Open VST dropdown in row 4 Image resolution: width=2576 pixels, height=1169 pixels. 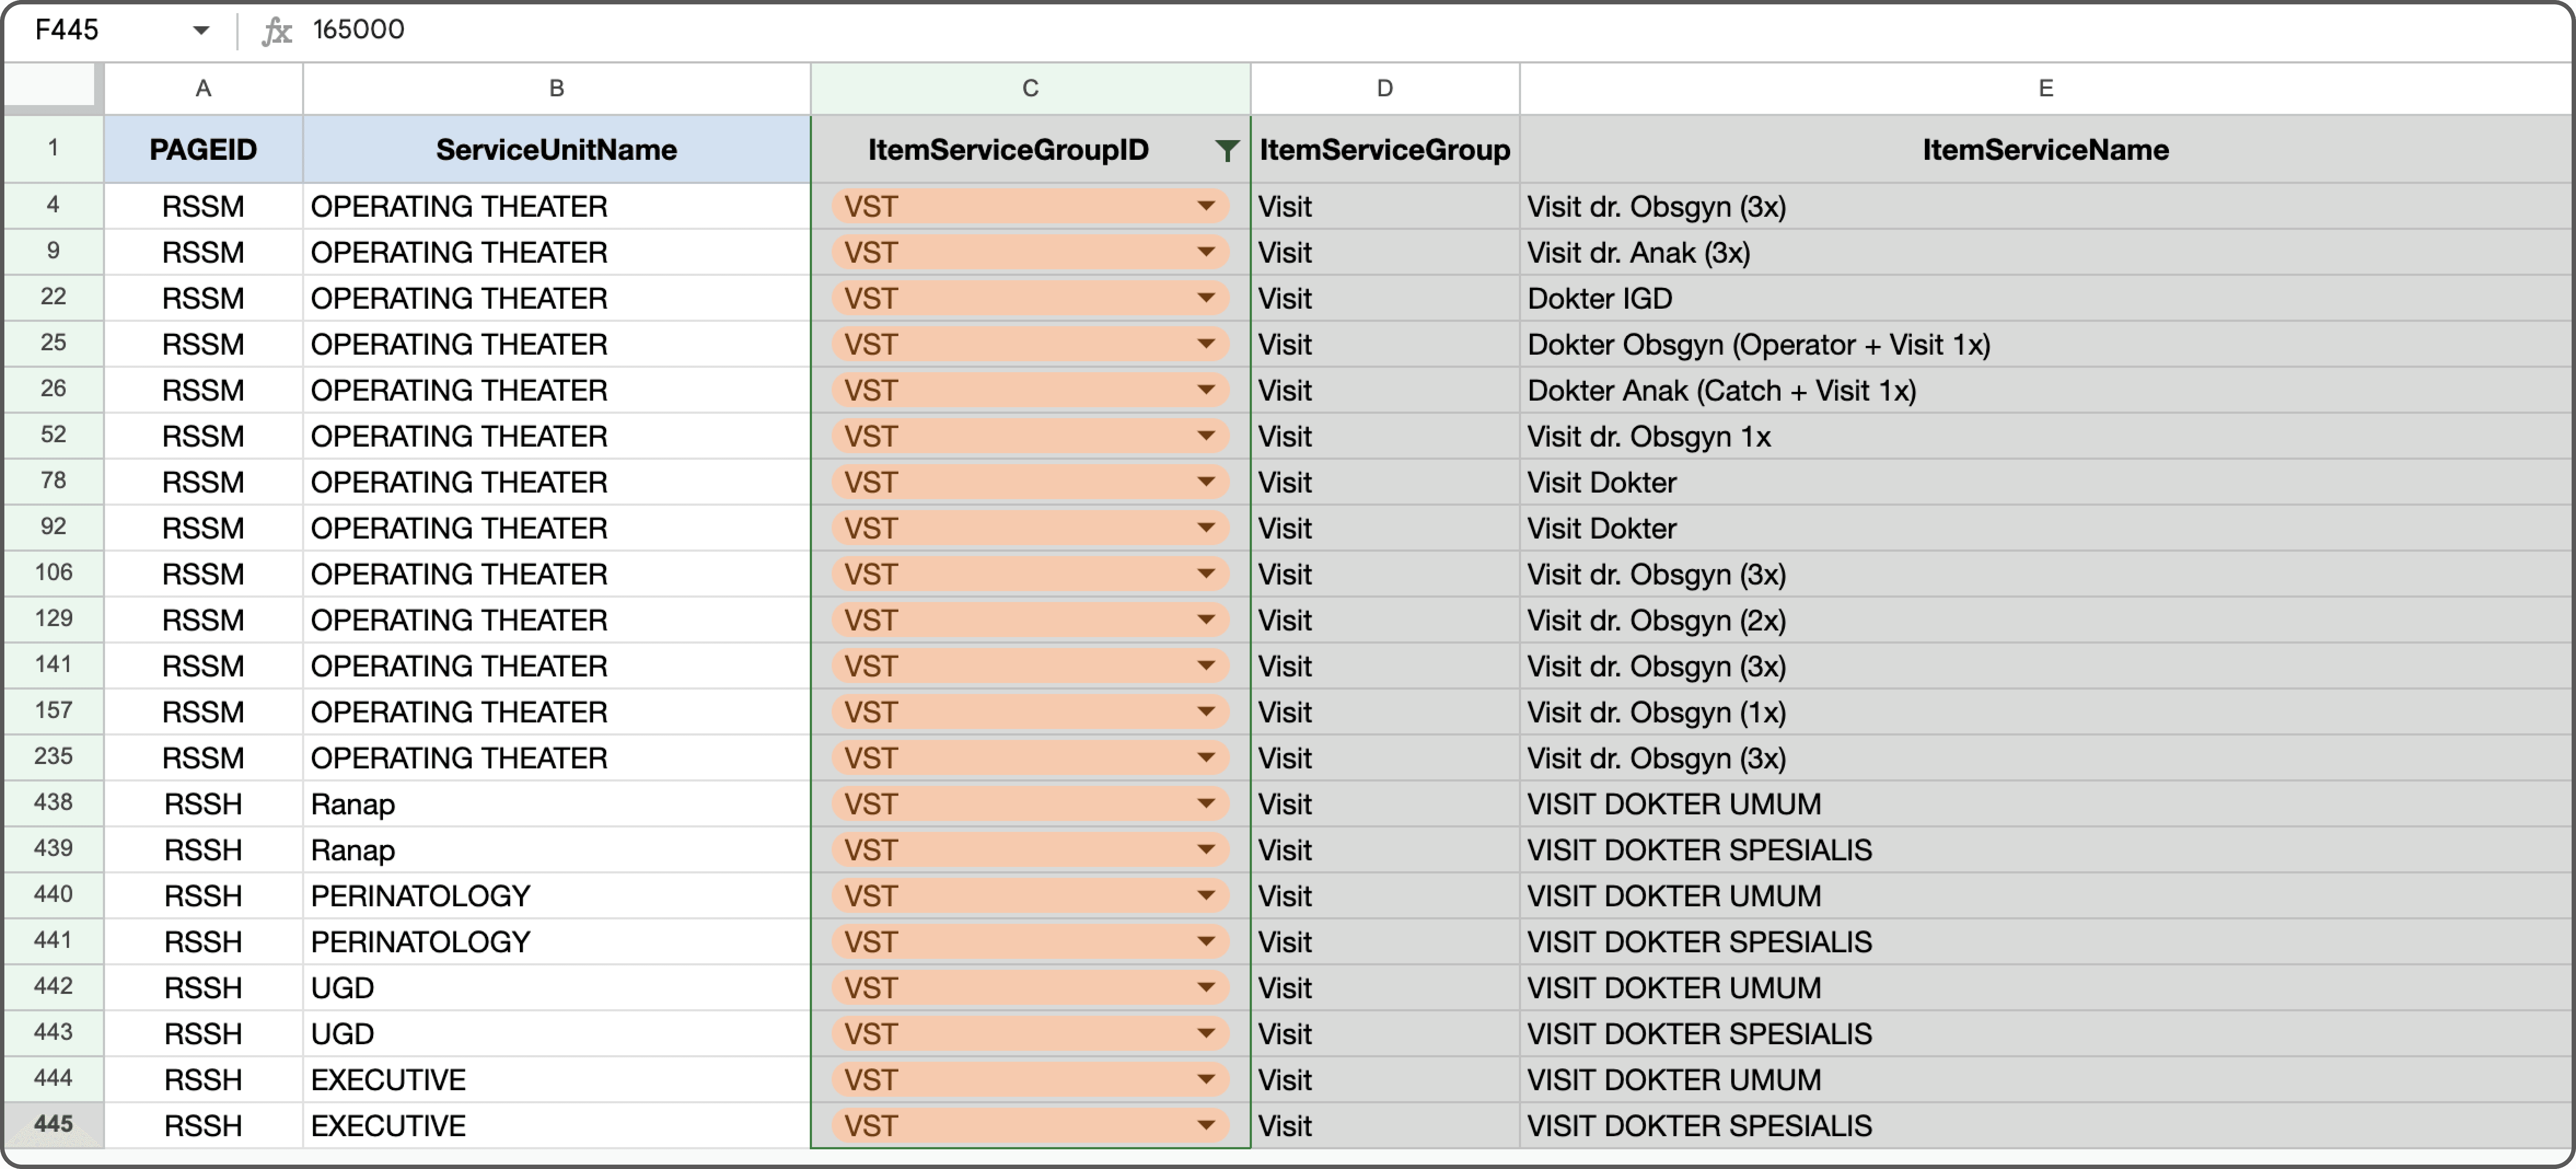click(1206, 206)
